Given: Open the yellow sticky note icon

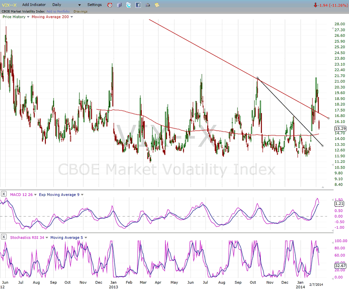Looking at the screenshot, I should pyautogui.click(x=157, y=5).
